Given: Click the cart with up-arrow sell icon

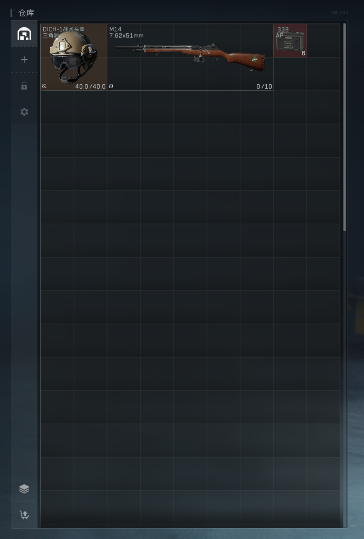Looking at the screenshot, I should tap(24, 515).
